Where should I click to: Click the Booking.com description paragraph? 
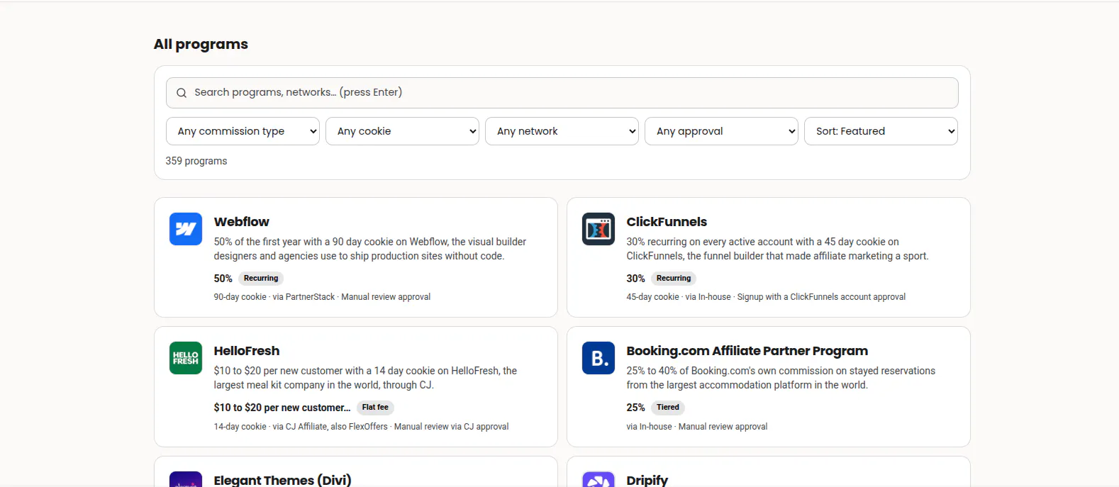point(781,378)
